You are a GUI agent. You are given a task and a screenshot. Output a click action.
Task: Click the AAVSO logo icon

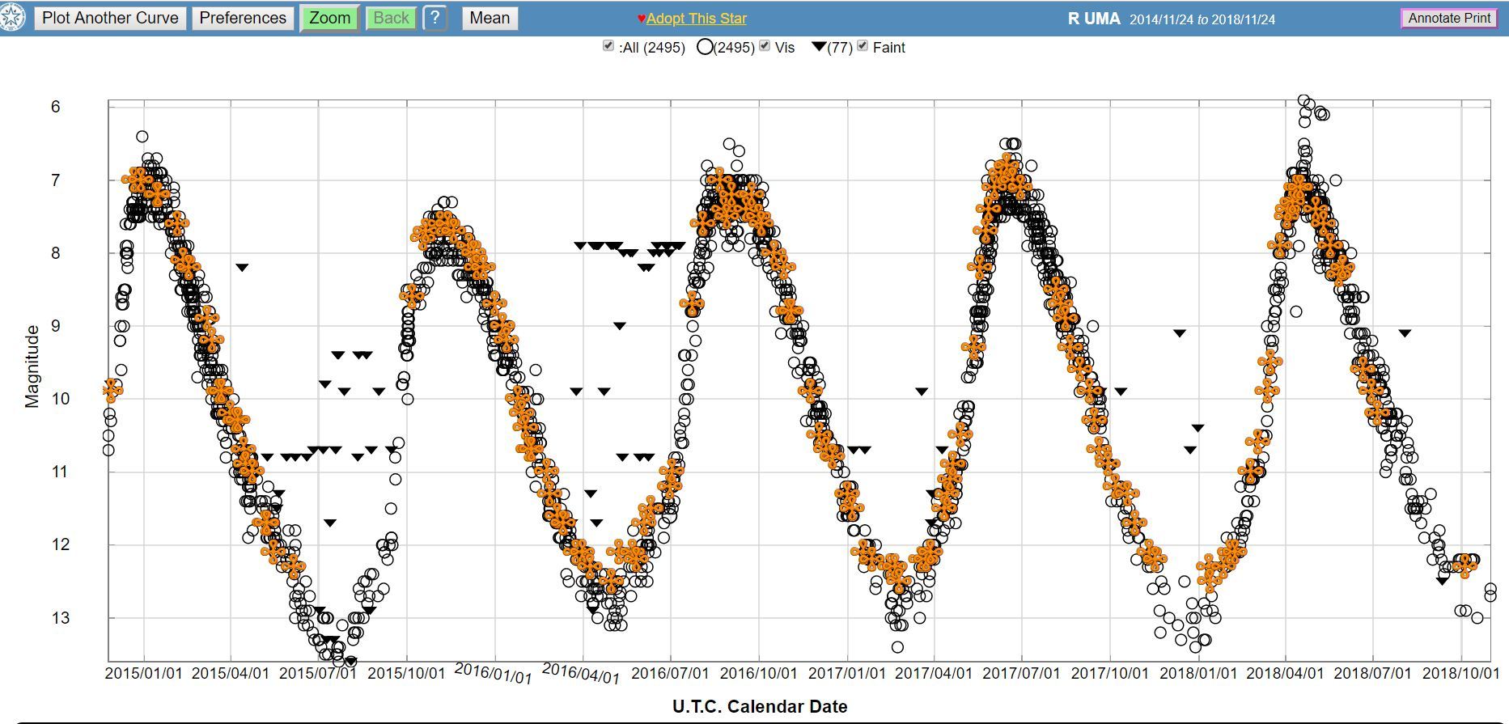pos(11,17)
